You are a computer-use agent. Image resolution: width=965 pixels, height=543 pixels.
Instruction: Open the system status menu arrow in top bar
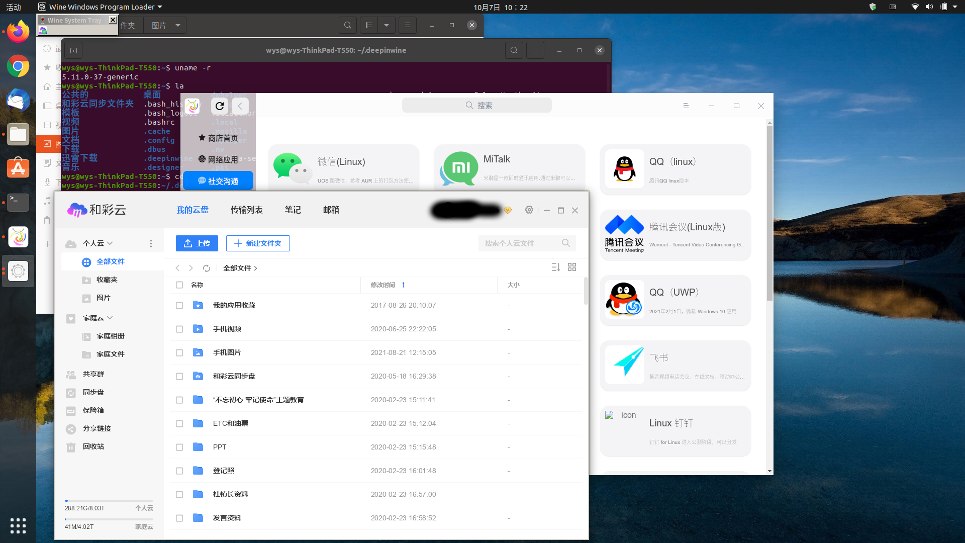955,7
